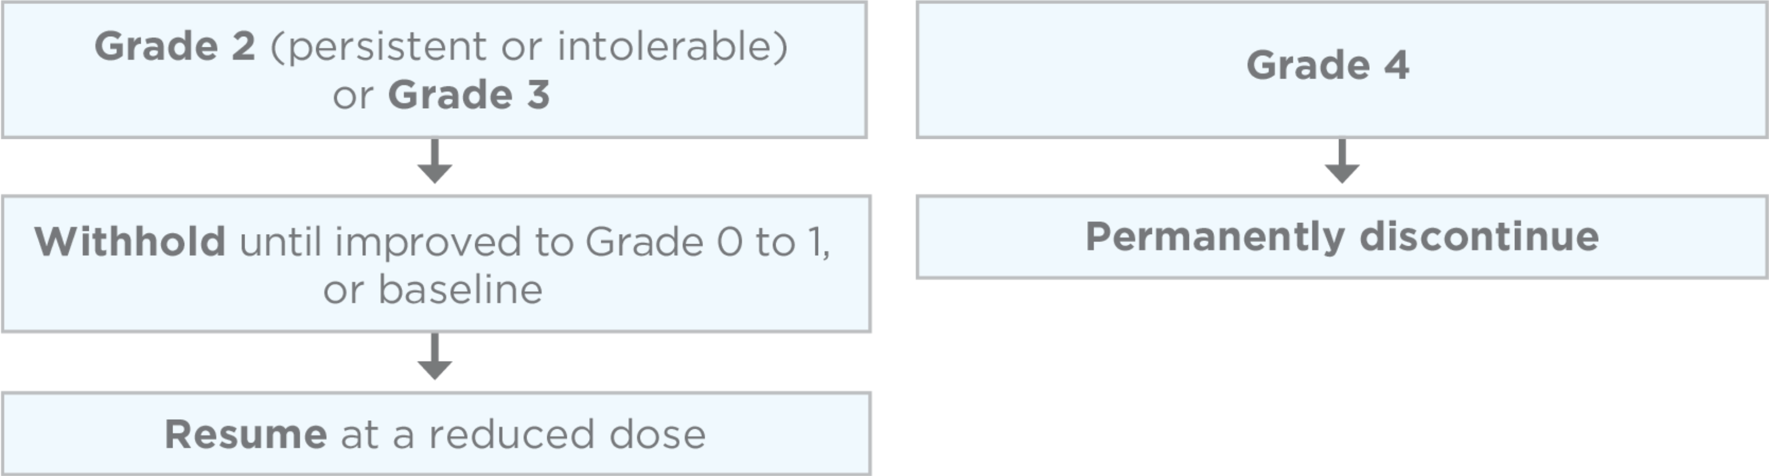Click the arrow below the Grade 4 box
1769x476 pixels.
tap(1342, 161)
